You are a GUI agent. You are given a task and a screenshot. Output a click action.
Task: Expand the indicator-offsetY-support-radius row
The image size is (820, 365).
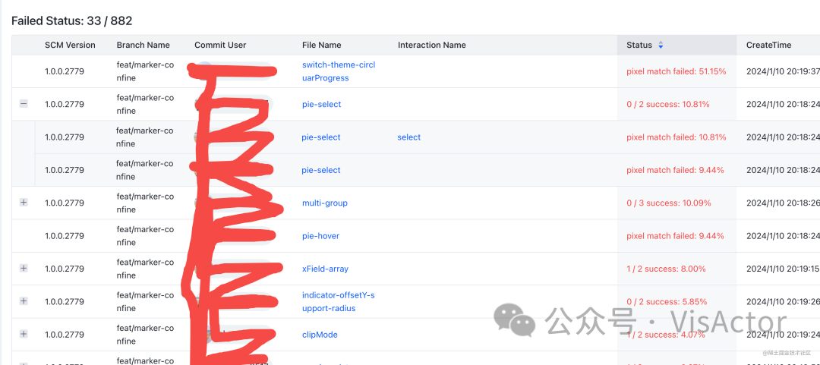pyautogui.click(x=24, y=301)
